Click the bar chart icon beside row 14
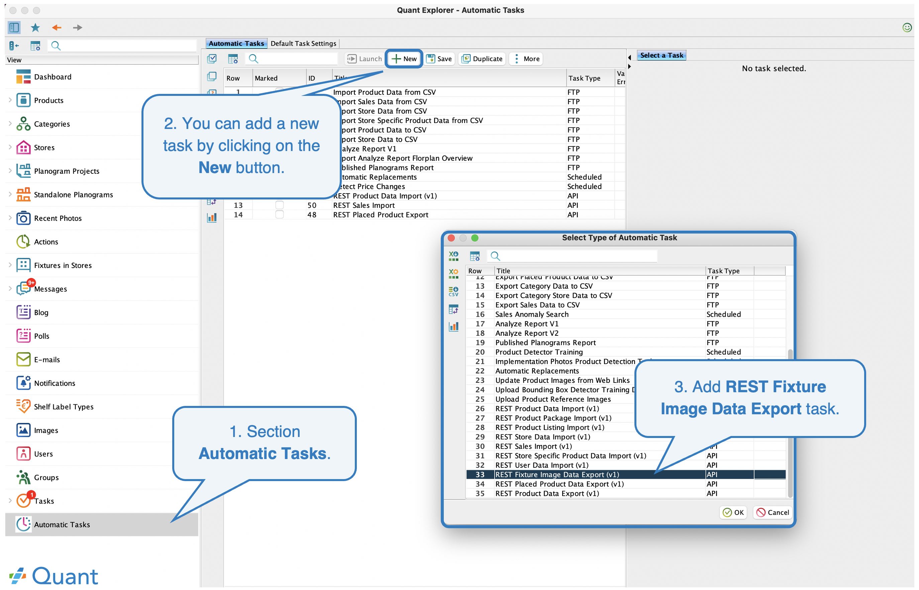 point(212,217)
